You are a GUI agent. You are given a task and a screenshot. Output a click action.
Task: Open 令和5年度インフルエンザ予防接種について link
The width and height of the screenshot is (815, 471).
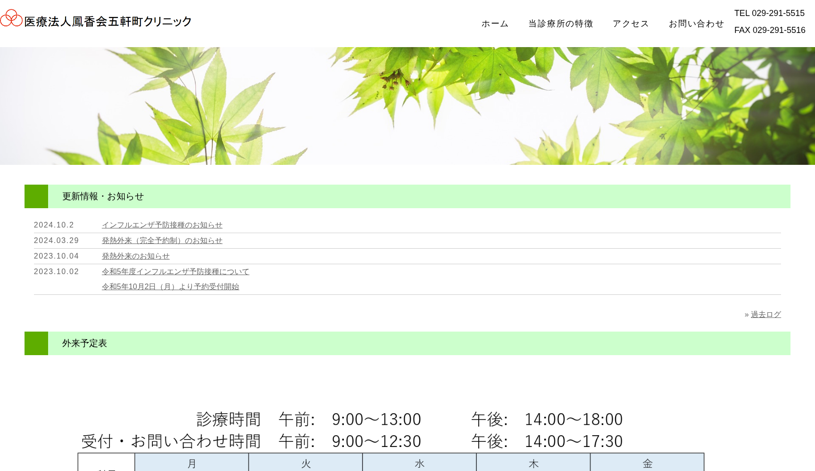coord(175,272)
